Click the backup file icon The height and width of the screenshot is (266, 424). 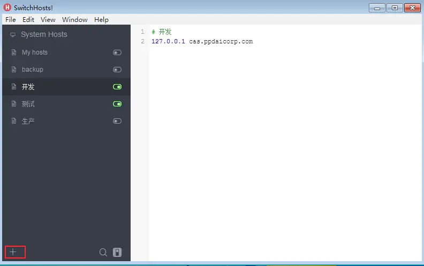click(14, 70)
